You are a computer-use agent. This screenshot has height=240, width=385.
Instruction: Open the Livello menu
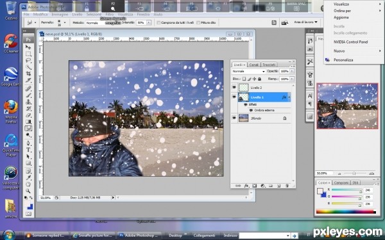click(77, 15)
